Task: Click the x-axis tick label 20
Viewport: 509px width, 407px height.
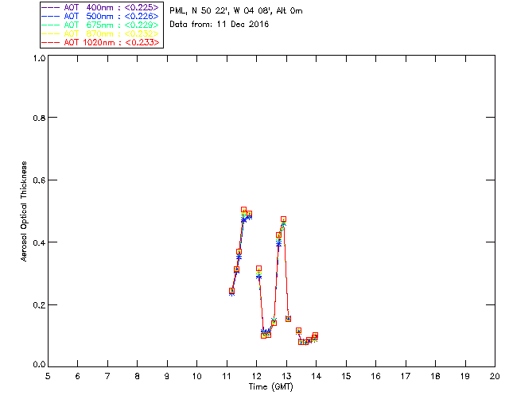Action: pyautogui.click(x=495, y=376)
